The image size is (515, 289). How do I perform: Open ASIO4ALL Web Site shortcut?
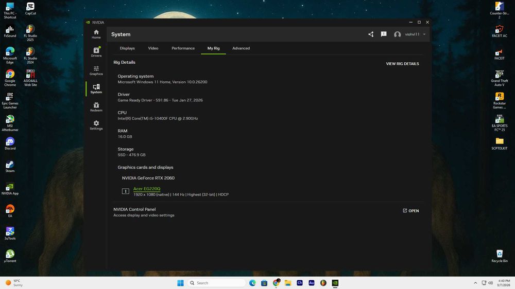coord(30,78)
